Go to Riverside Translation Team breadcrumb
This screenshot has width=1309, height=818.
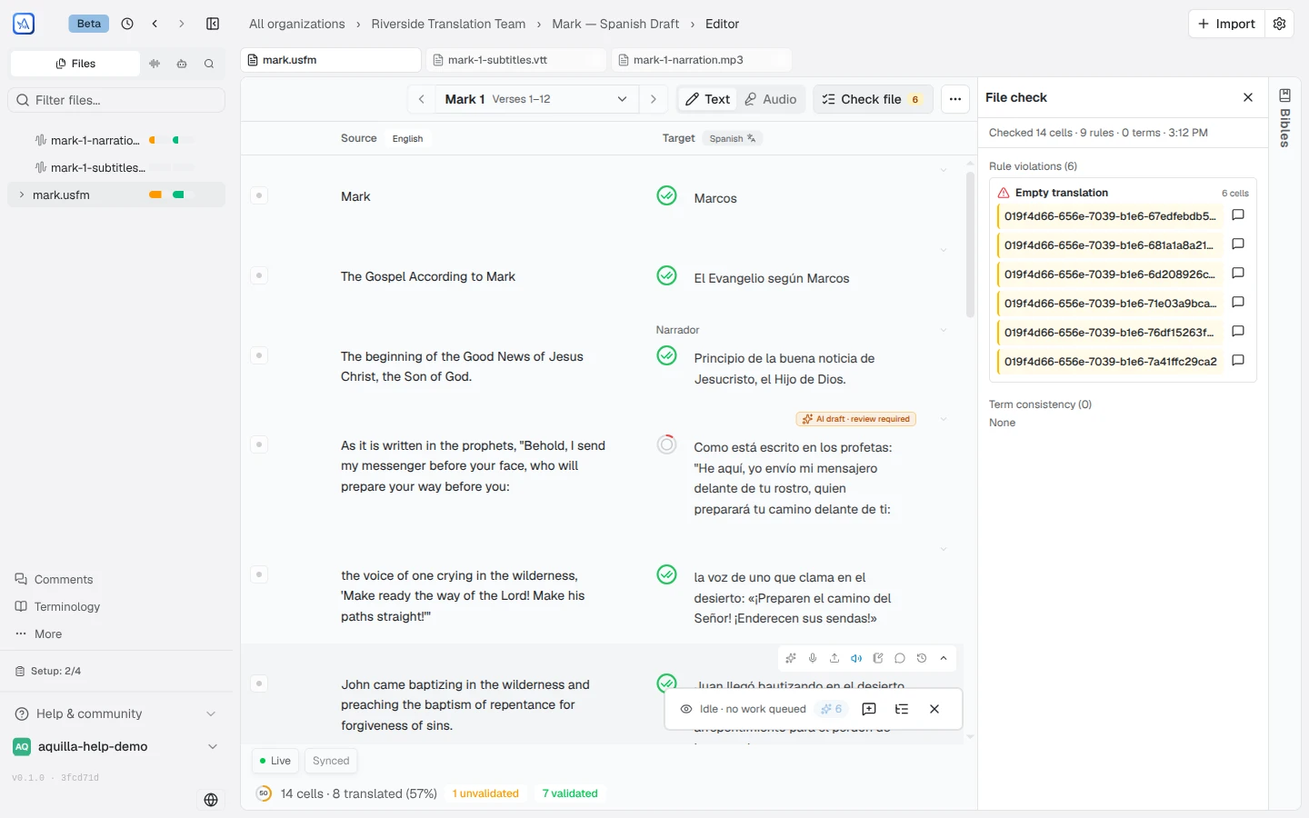click(x=448, y=24)
